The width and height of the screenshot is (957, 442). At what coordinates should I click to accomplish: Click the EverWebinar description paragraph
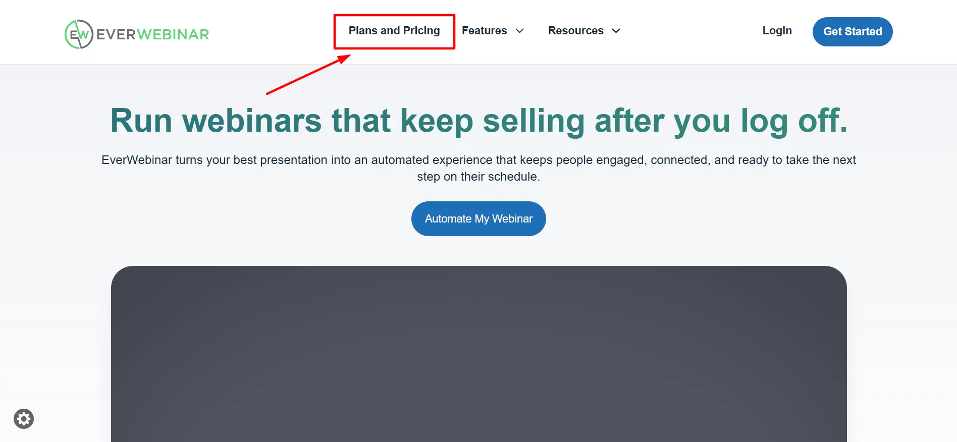(478, 168)
